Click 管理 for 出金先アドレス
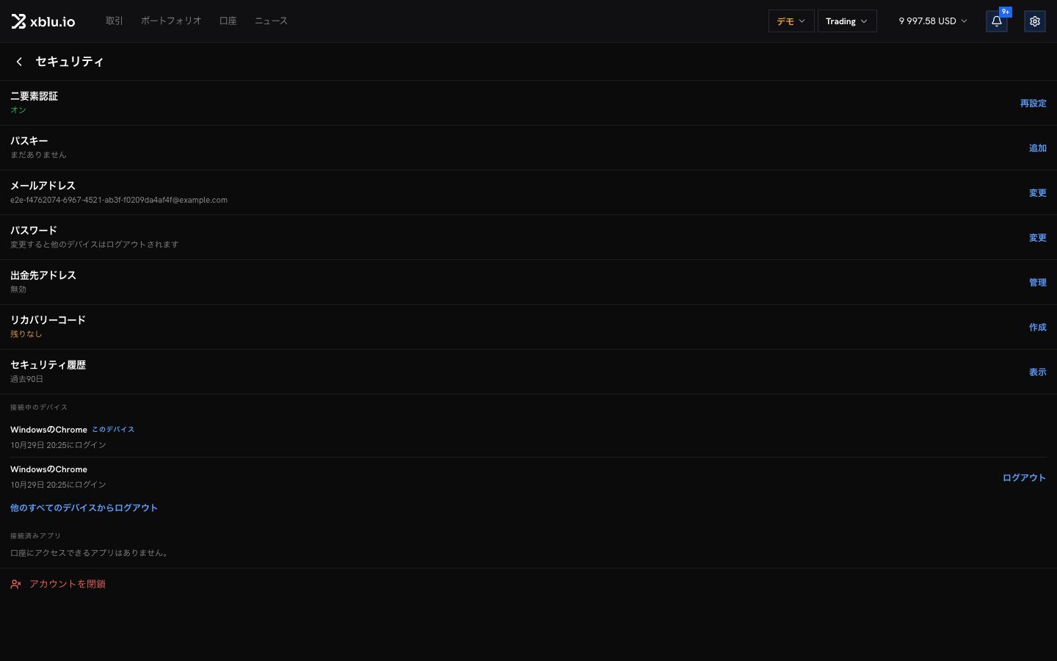 coord(1037,283)
